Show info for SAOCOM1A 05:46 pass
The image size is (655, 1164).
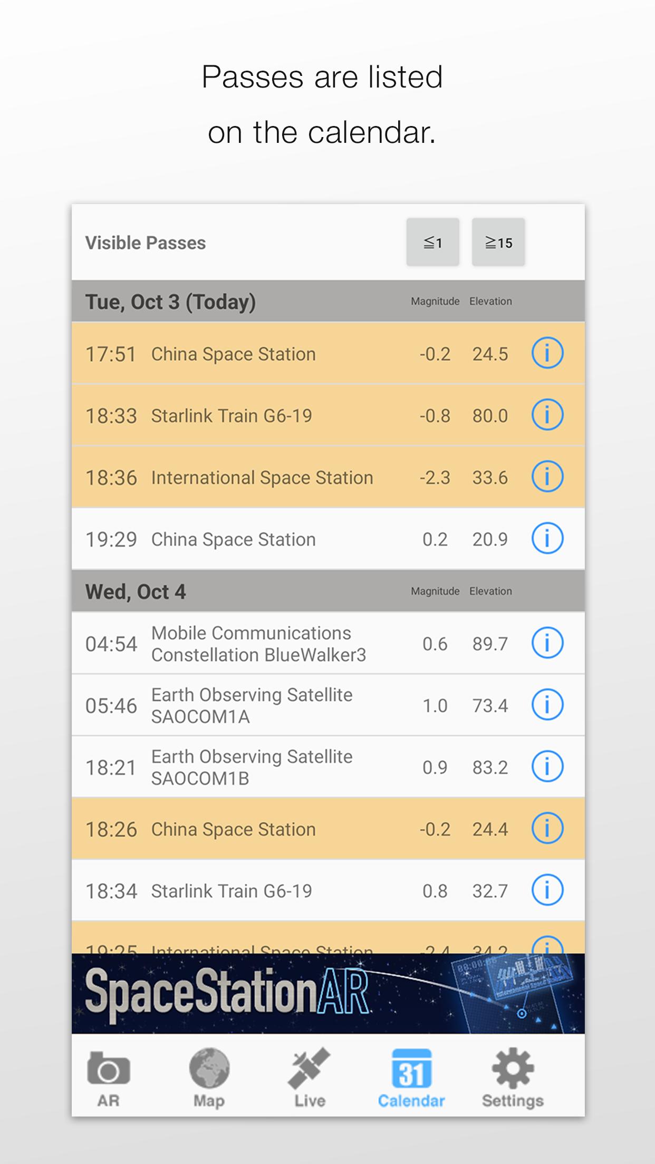pyautogui.click(x=547, y=704)
